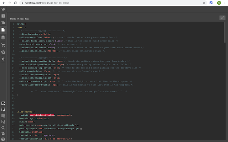Open the Settings gear panel
Screen dimensions: 228x142
click(x=3, y=59)
